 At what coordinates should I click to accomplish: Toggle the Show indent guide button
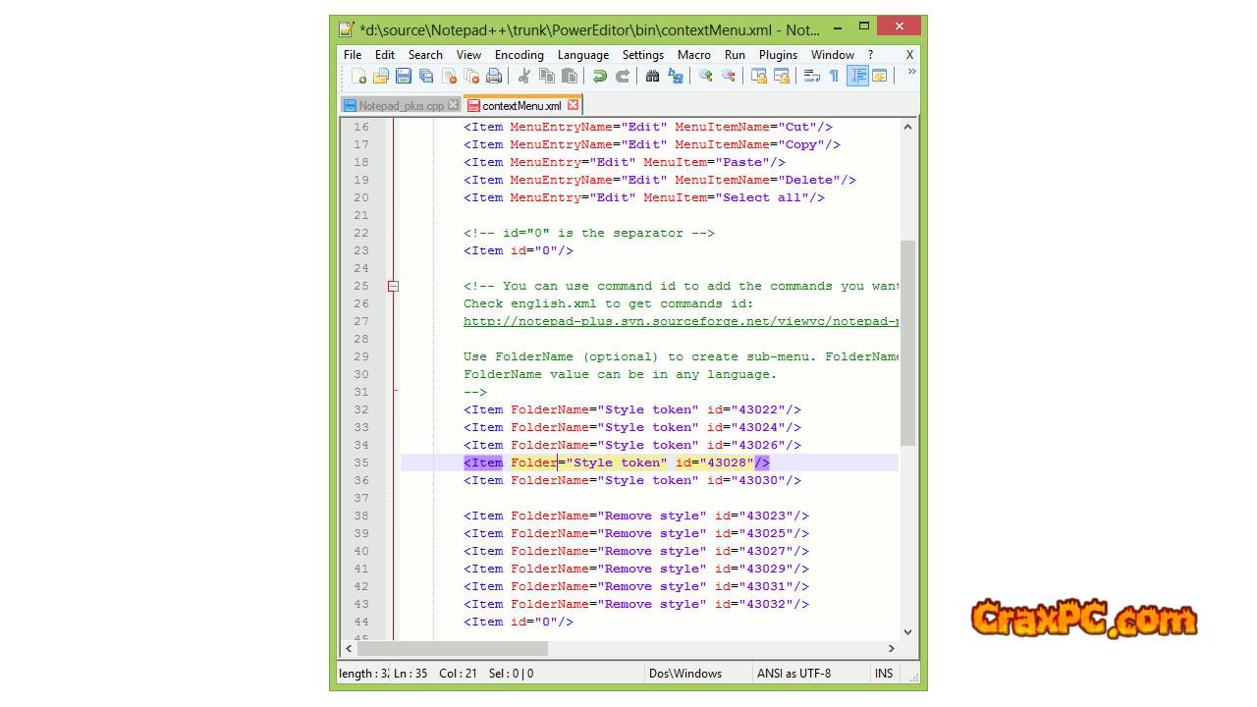[857, 77]
